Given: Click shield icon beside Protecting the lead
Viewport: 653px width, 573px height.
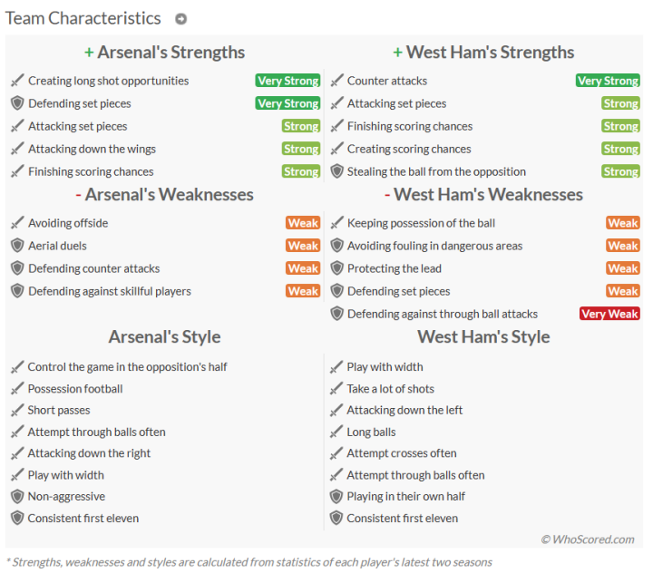Looking at the screenshot, I should (336, 268).
